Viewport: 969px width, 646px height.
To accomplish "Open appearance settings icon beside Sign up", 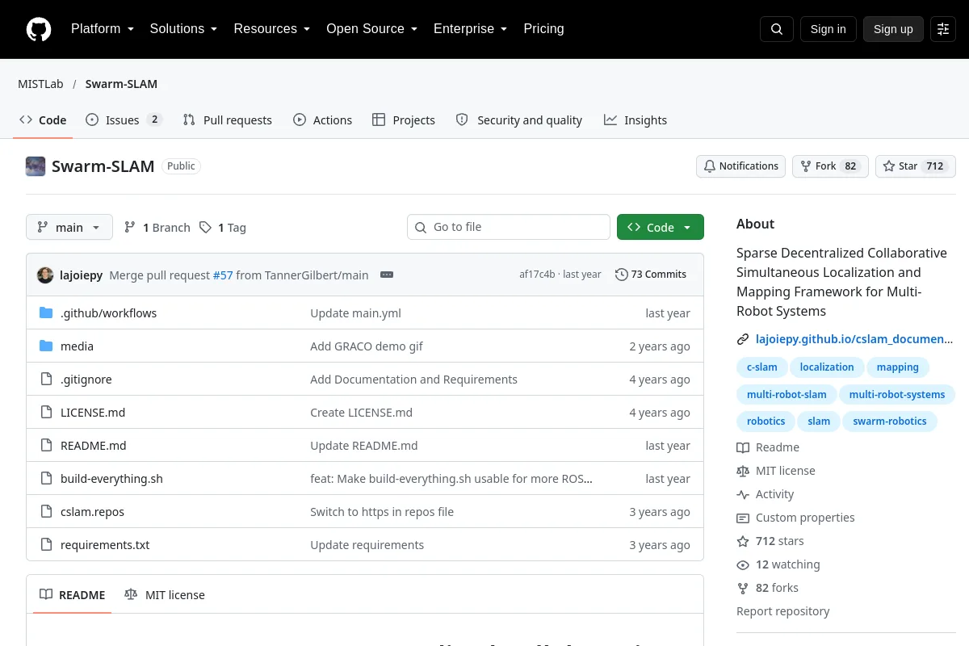I will (943, 29).
